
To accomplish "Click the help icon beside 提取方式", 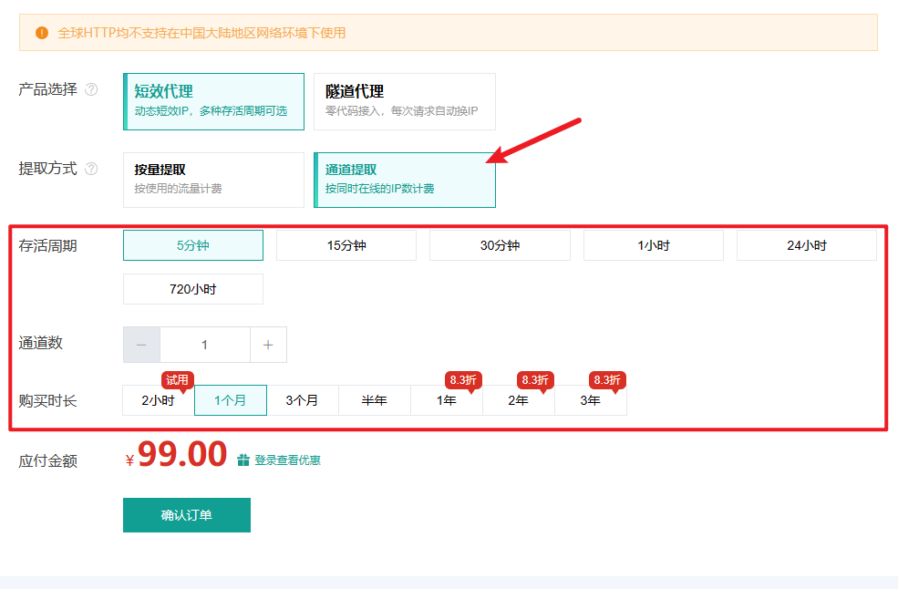I will click(x=91, y=169).
